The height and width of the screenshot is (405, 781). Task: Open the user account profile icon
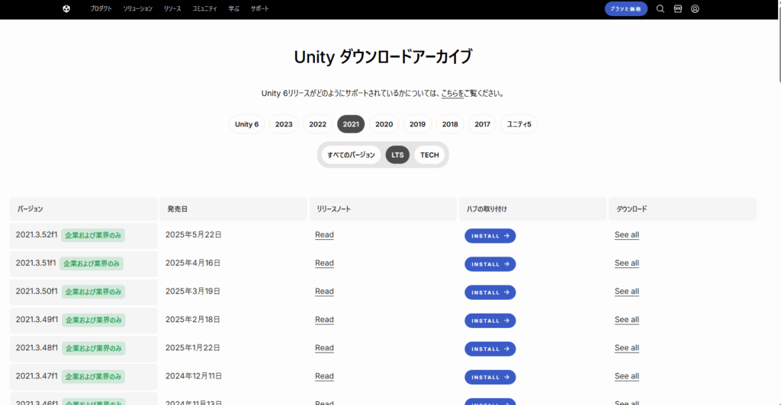coord(695,8)
